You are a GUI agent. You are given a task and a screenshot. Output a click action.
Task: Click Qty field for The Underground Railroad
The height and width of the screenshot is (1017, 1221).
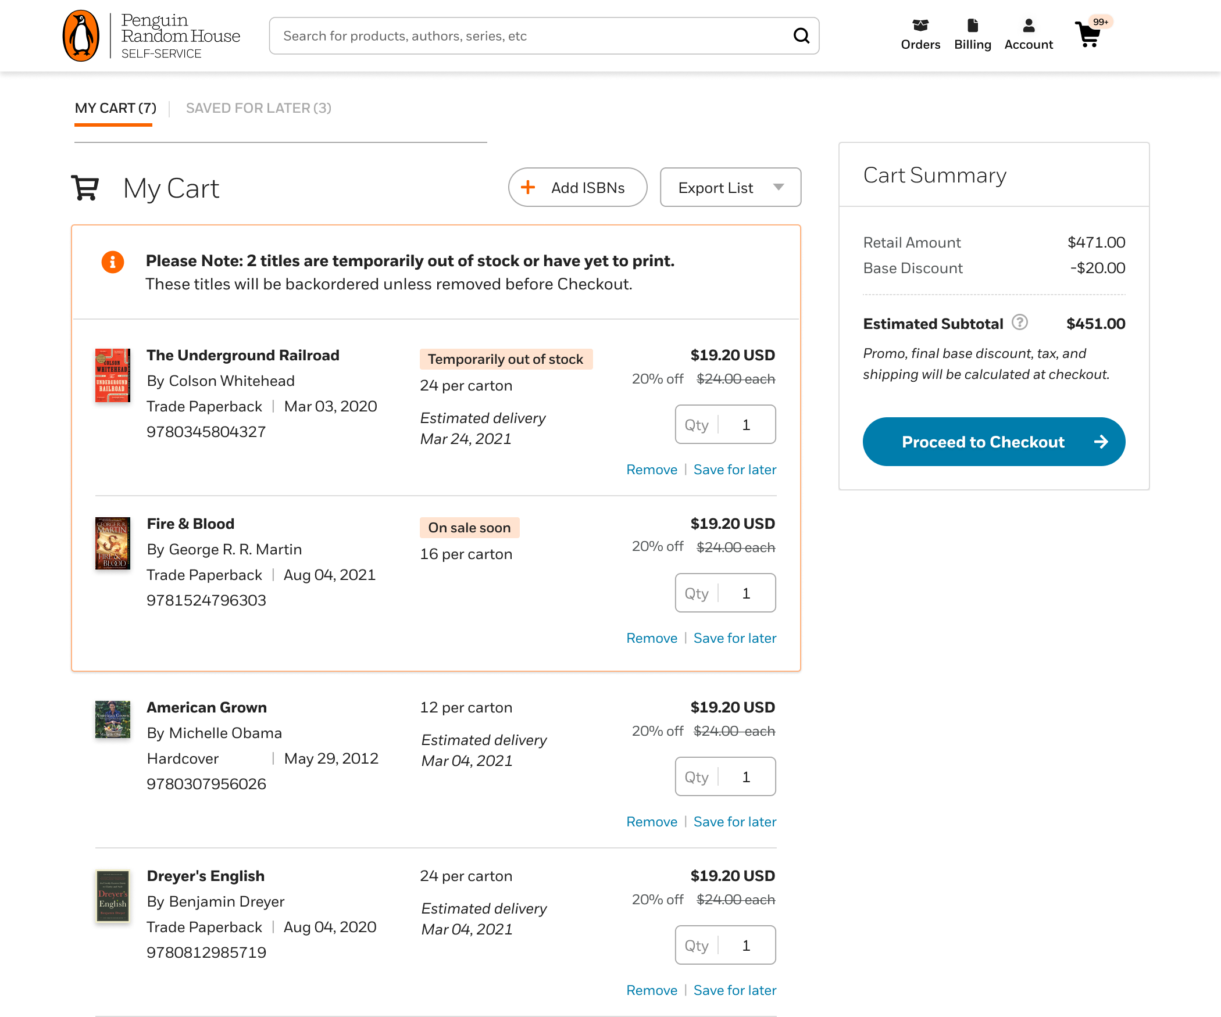[x=725, y=424]
